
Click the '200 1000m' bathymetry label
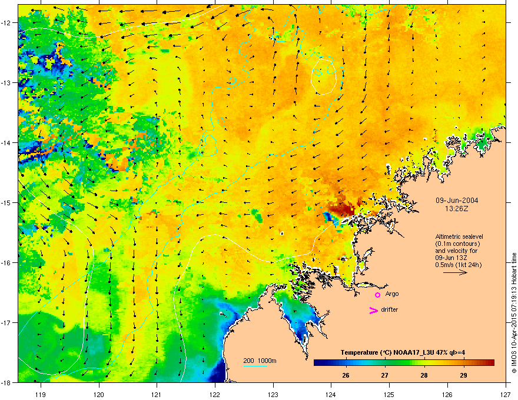(260, 361)
